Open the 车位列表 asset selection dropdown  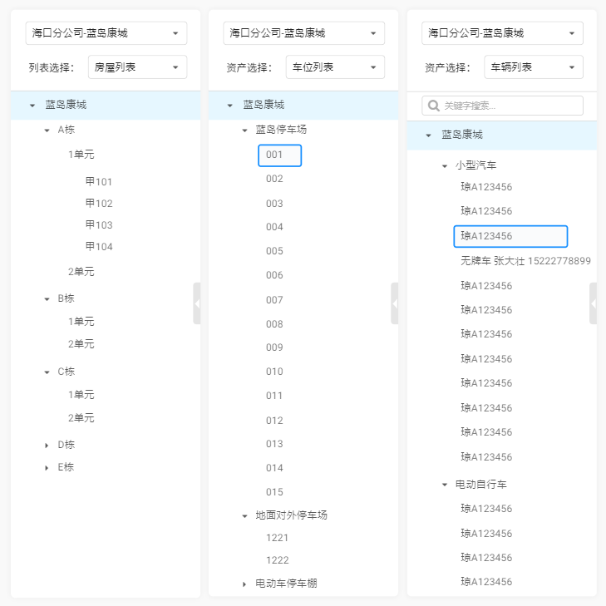[335, 67]
